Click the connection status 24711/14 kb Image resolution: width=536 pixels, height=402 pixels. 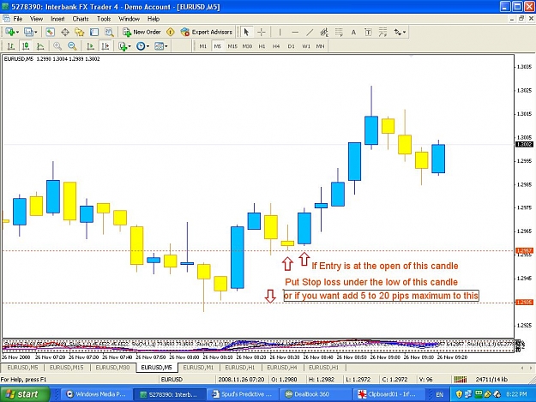pos(491,379)
